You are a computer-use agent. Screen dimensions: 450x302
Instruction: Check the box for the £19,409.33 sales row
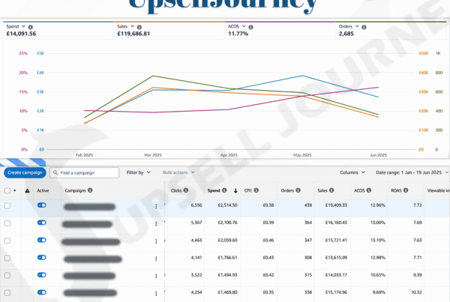[x=7, y=205]
